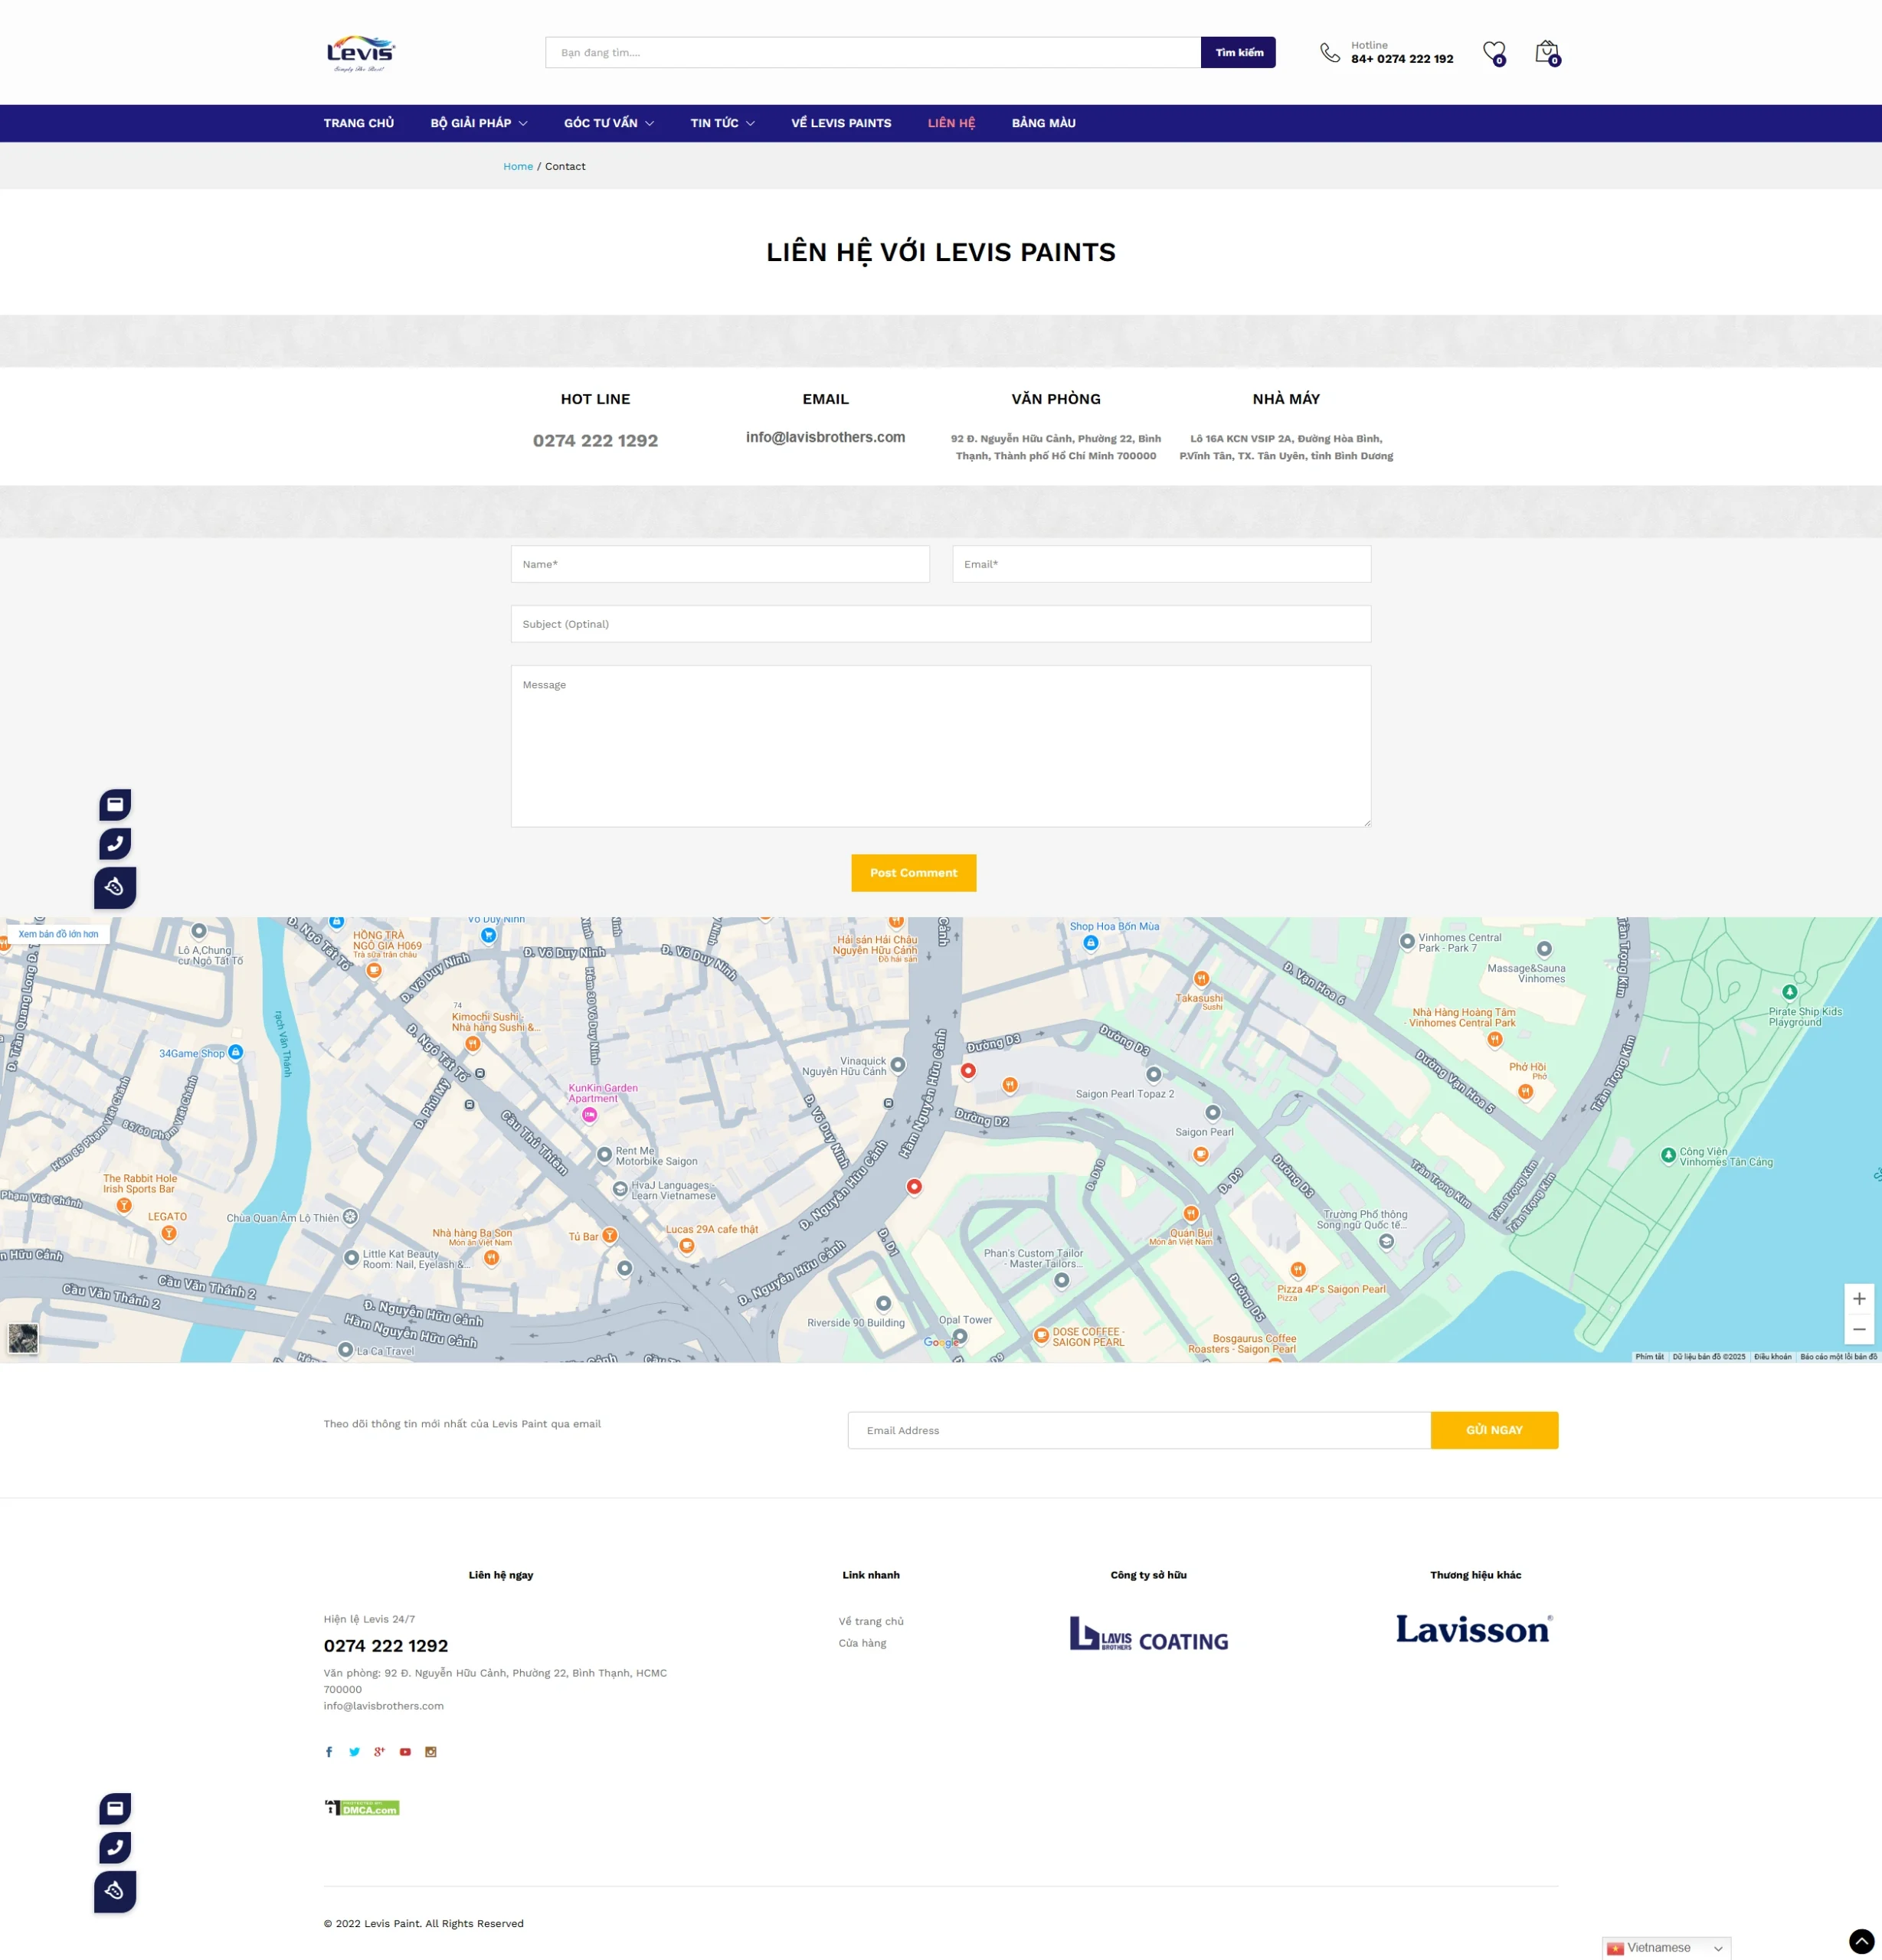The width and height of the screenshot is (1882, 1960).
Task: Click the Công Viên Vinhomes Tân Cảng marker
Action: (1668, 1155)
